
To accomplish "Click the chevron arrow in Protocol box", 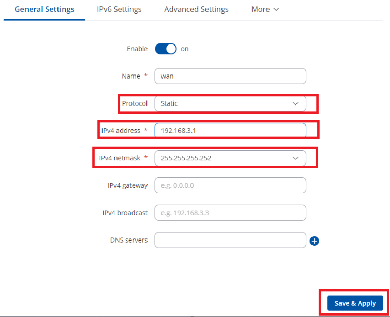I will 295,104.
